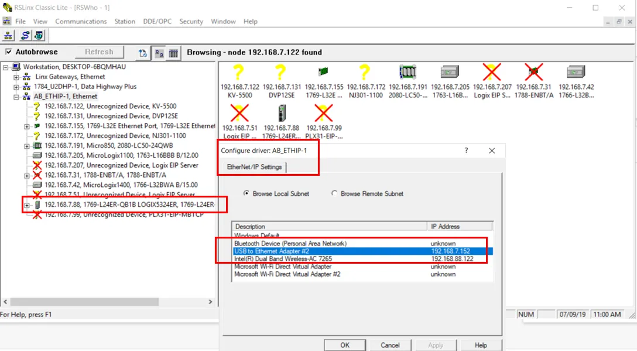Open the View menu
Screen dimensions: 637x351
pos(40,21)
